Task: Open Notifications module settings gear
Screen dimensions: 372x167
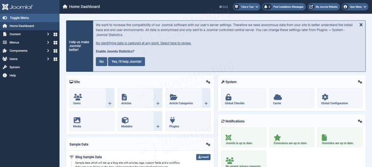Action: (360, 121)
